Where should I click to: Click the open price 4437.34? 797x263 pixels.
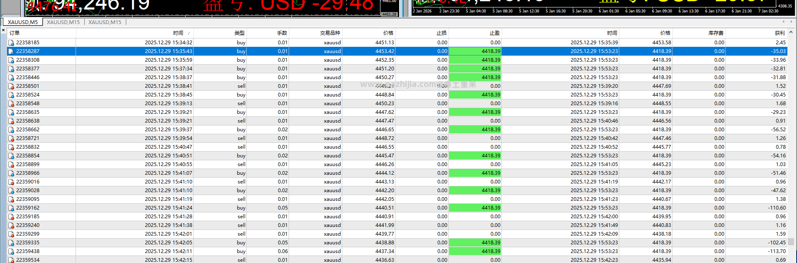pos(385,251)
